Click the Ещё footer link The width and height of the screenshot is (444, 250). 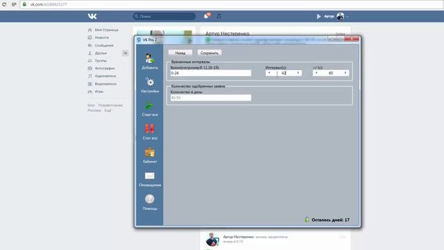[108, 110]
